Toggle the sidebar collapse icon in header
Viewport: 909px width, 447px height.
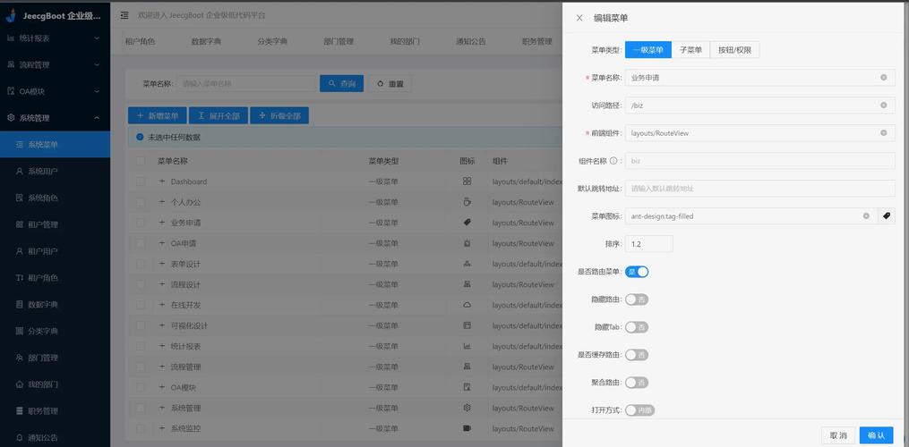click(124, 15)
